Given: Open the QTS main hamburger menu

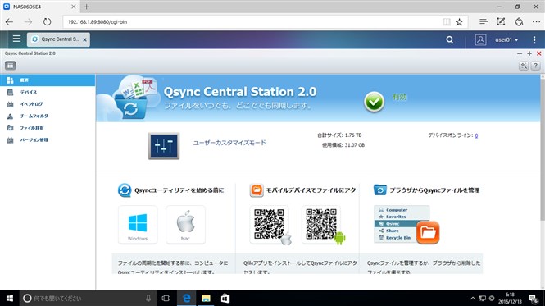Looking at the screenshot, I should point(16,39).
